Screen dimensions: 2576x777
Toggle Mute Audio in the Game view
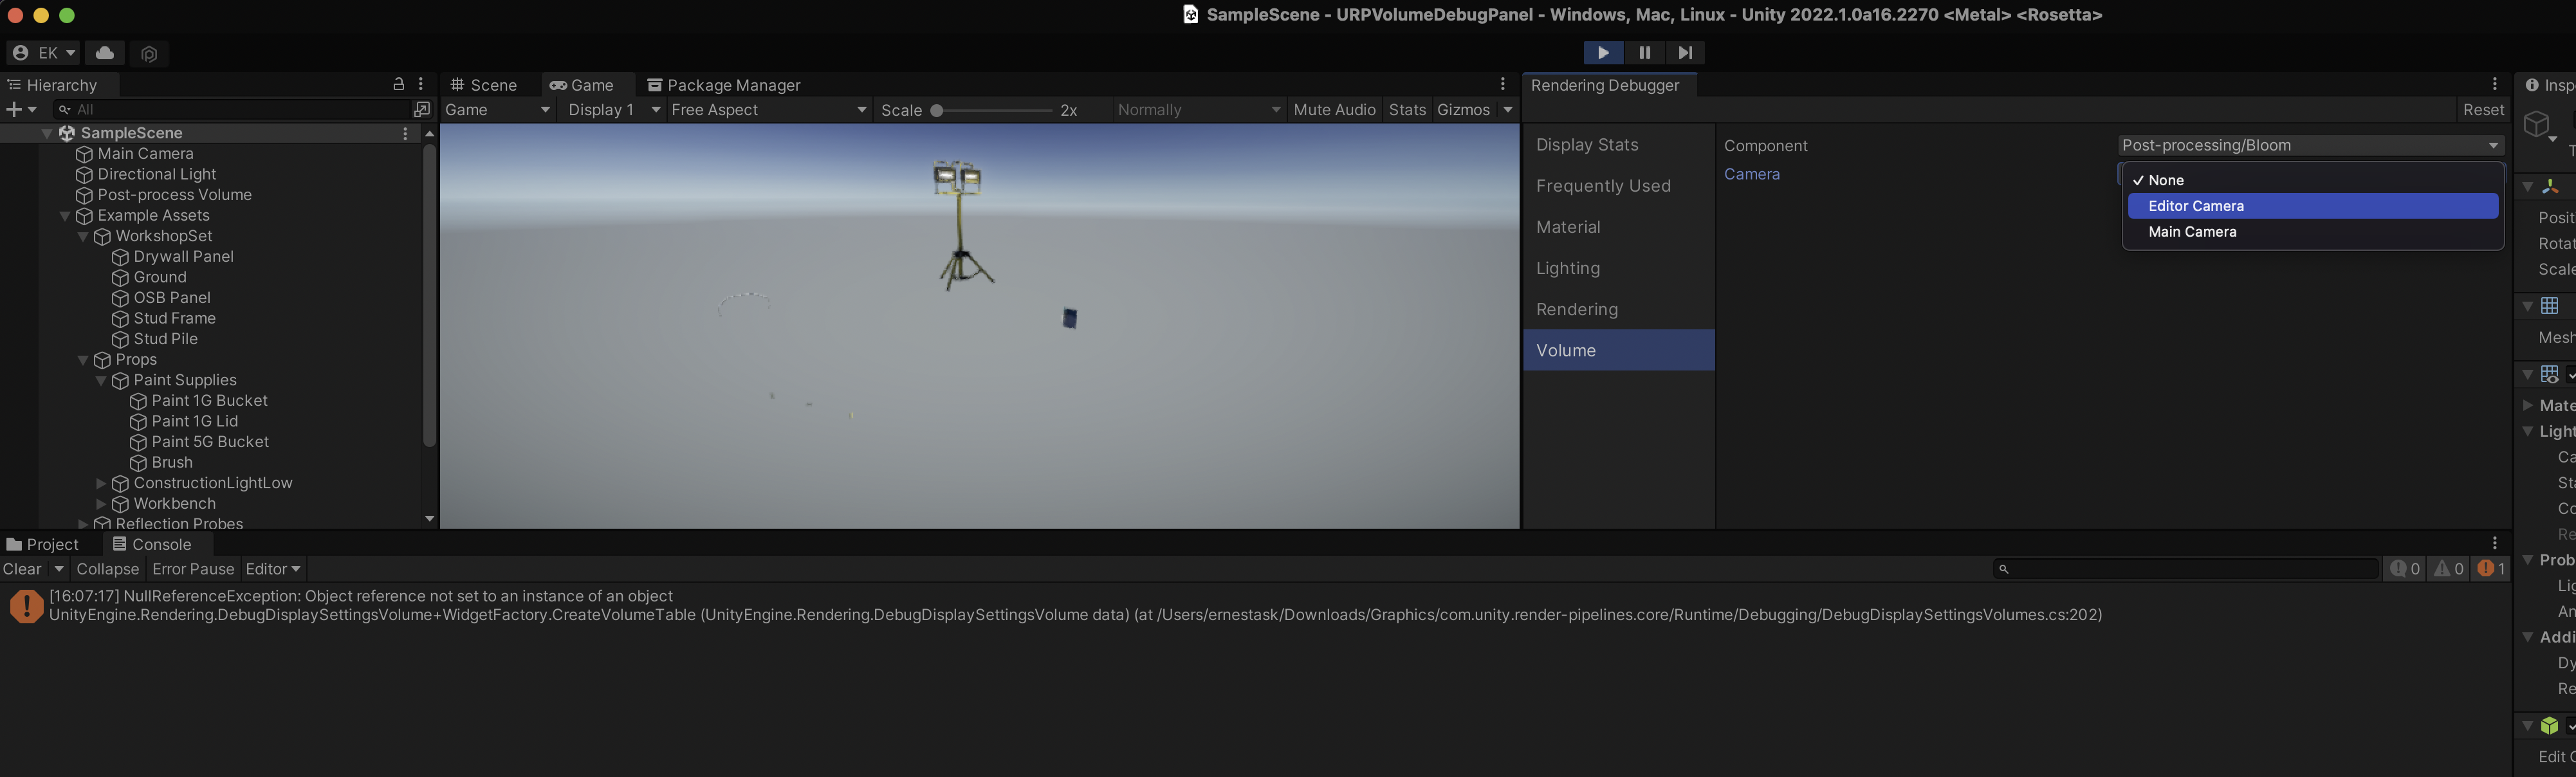[x=1334, y=110]
